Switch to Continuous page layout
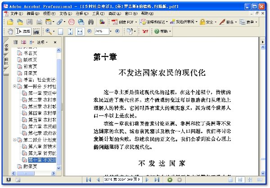The height and width of the screenshot is (188, 270). pyautogui.click(x=240, y=180)
